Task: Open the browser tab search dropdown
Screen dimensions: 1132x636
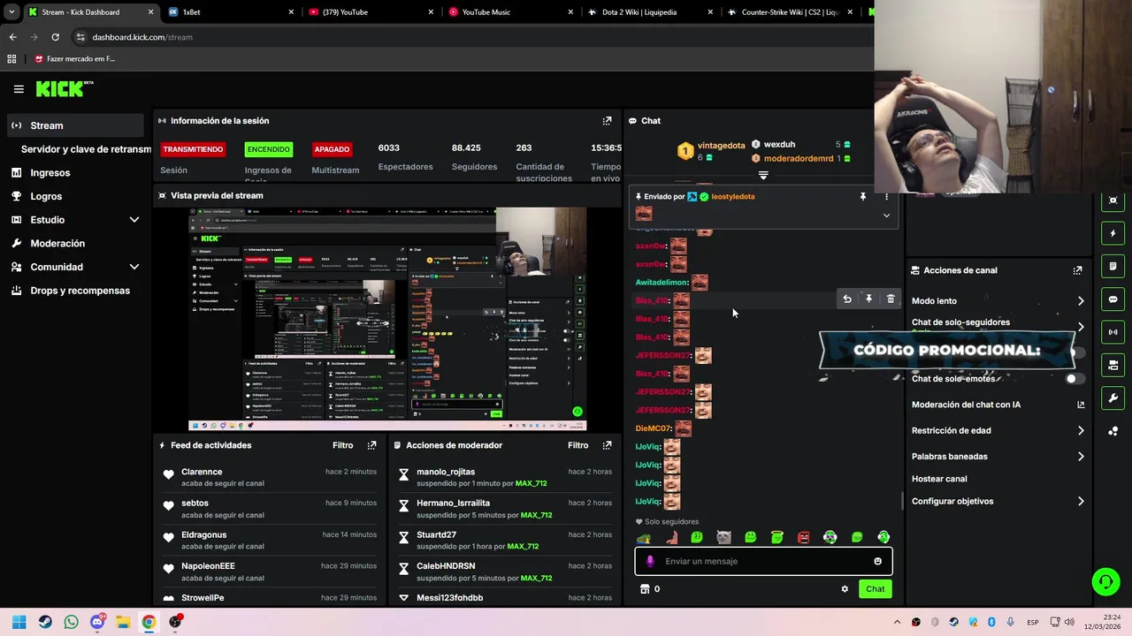Action: pos(11,12)
